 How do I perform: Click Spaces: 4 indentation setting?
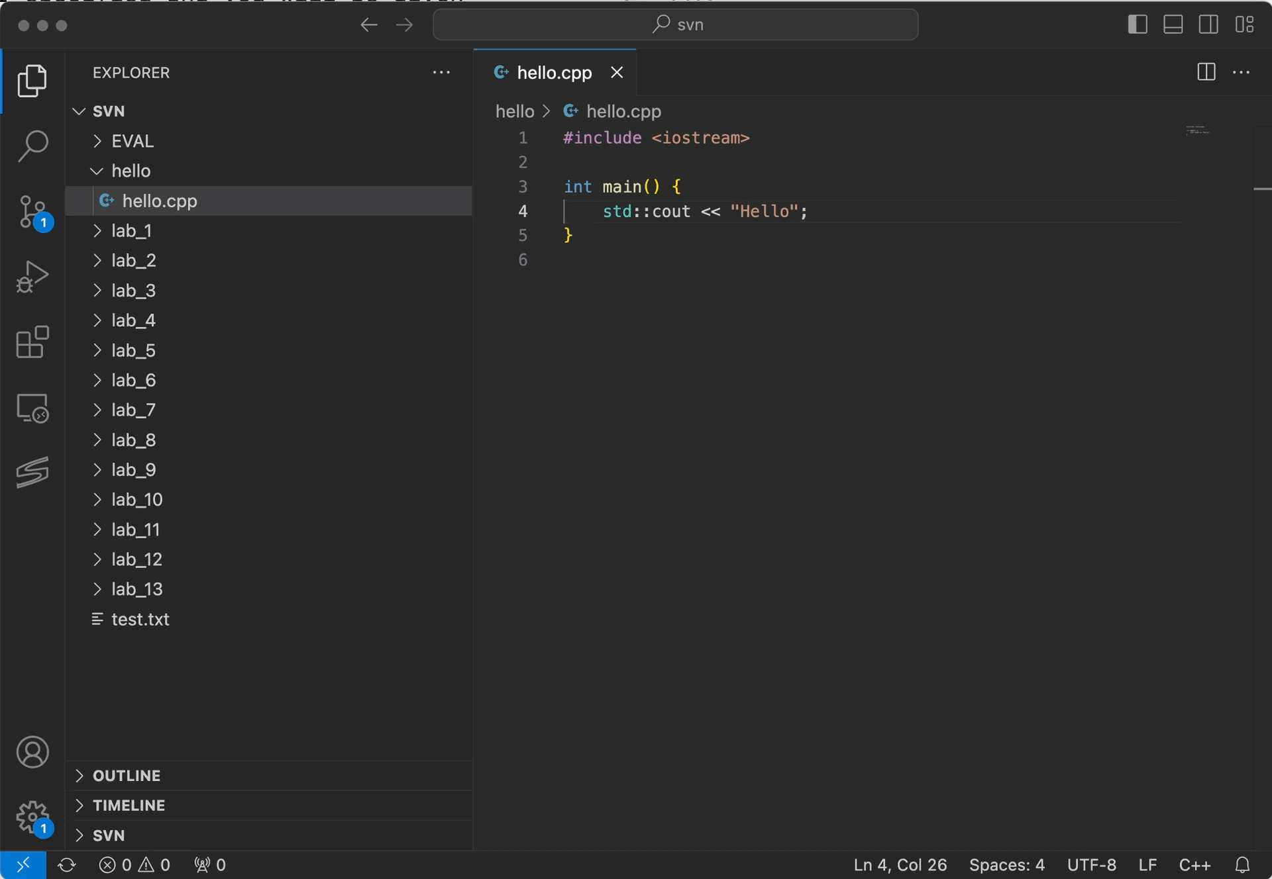pos(1006,865)
